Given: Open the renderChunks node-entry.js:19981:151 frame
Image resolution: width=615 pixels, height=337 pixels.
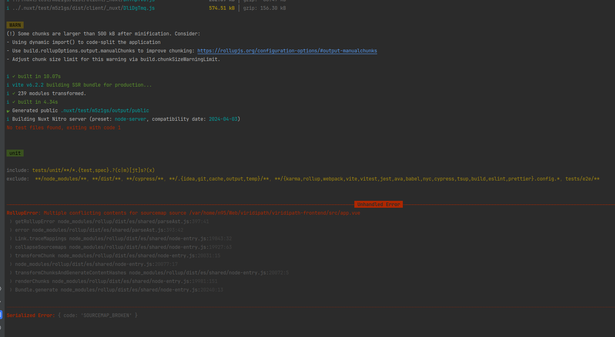Looking at the screenshot, I should (116, 281).
